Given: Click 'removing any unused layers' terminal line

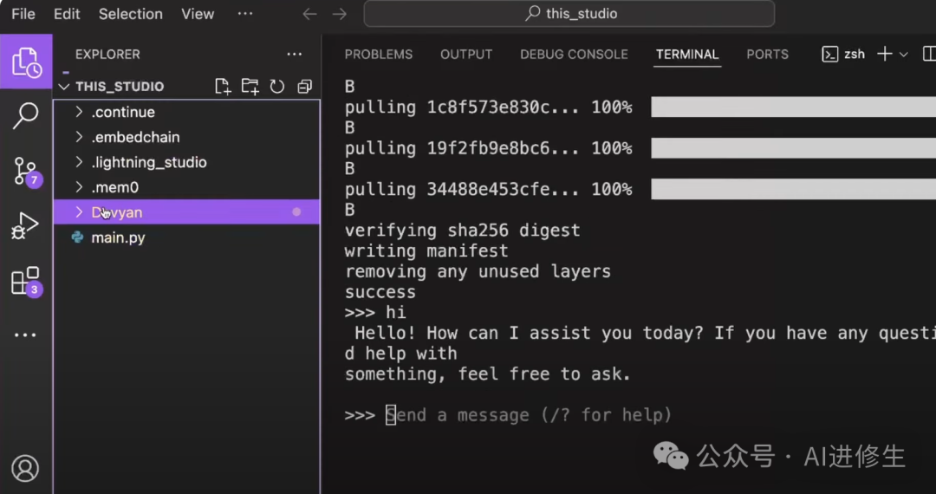Looking at the screenshot, I should coord(478,271).
